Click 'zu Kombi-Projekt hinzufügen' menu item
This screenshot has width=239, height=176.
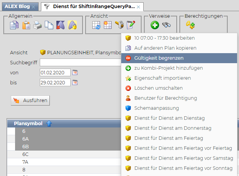tap(168, 68)
